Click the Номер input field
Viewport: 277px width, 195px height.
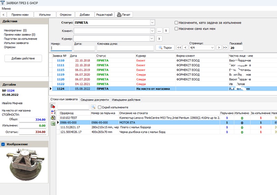click(61, 48)
